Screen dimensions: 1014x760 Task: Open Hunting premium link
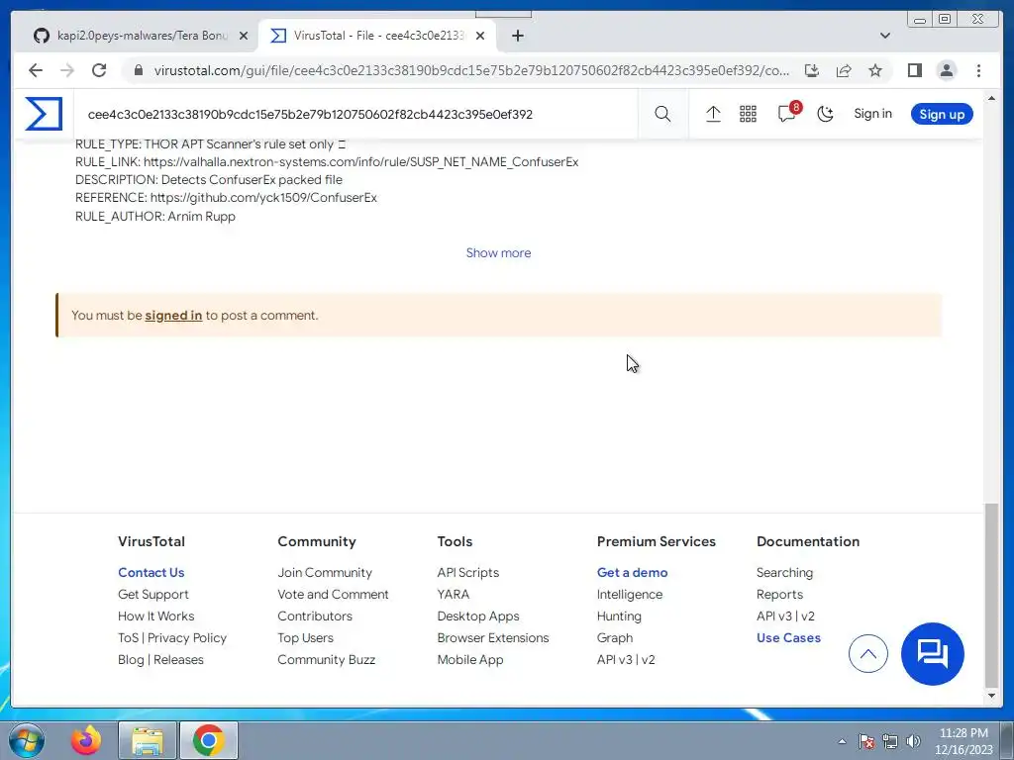pyautogui.click(x=619, y=617)
